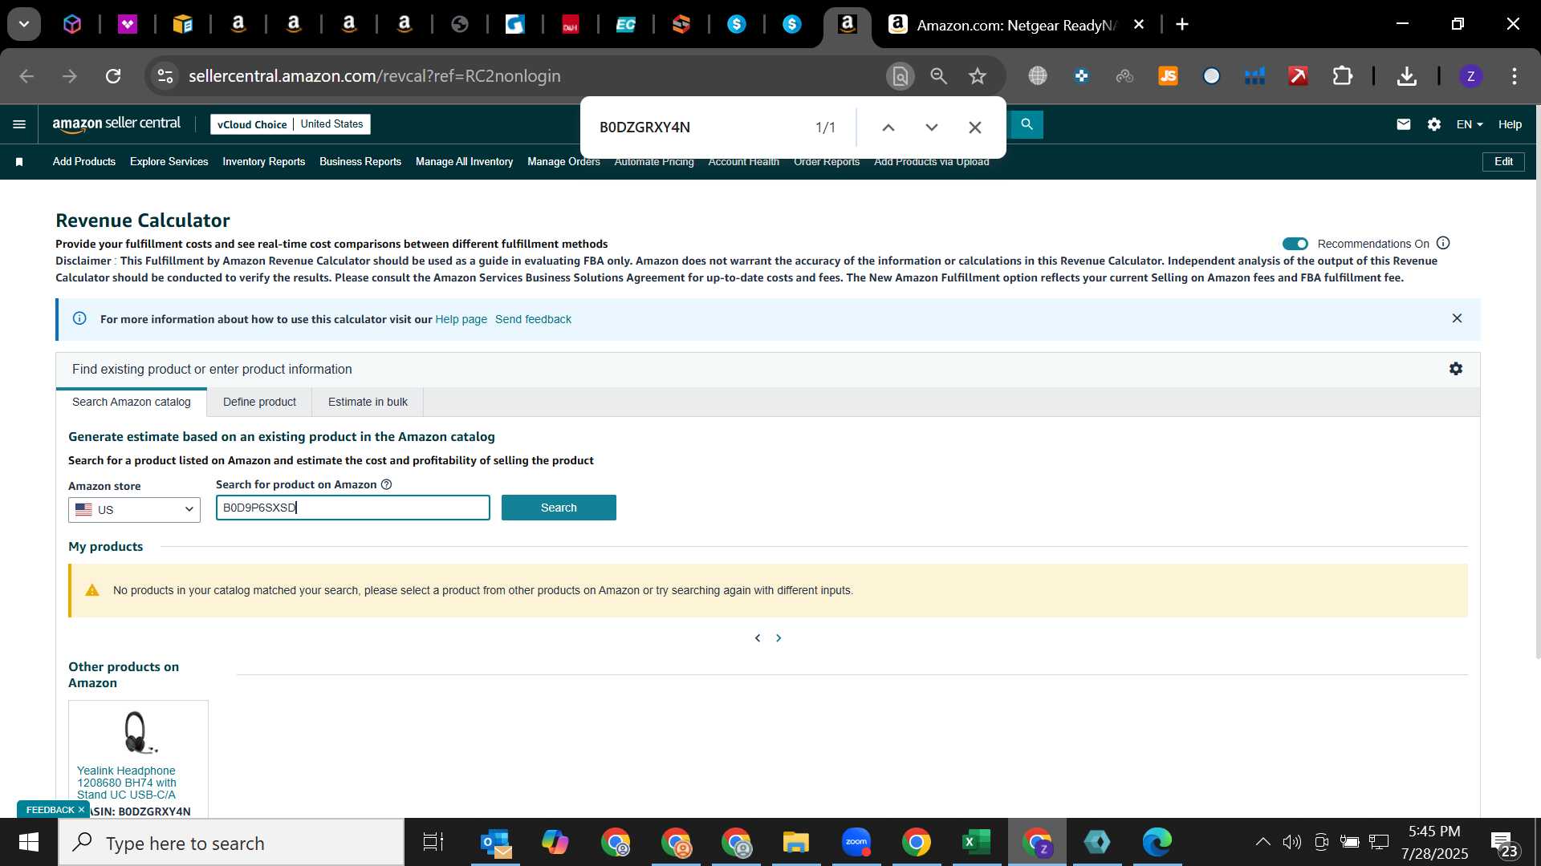Image resolution: width=1541 pixels, height=866 pixels.
Task: Click the Edit button in navigation bar
Action: point(1503,161)
